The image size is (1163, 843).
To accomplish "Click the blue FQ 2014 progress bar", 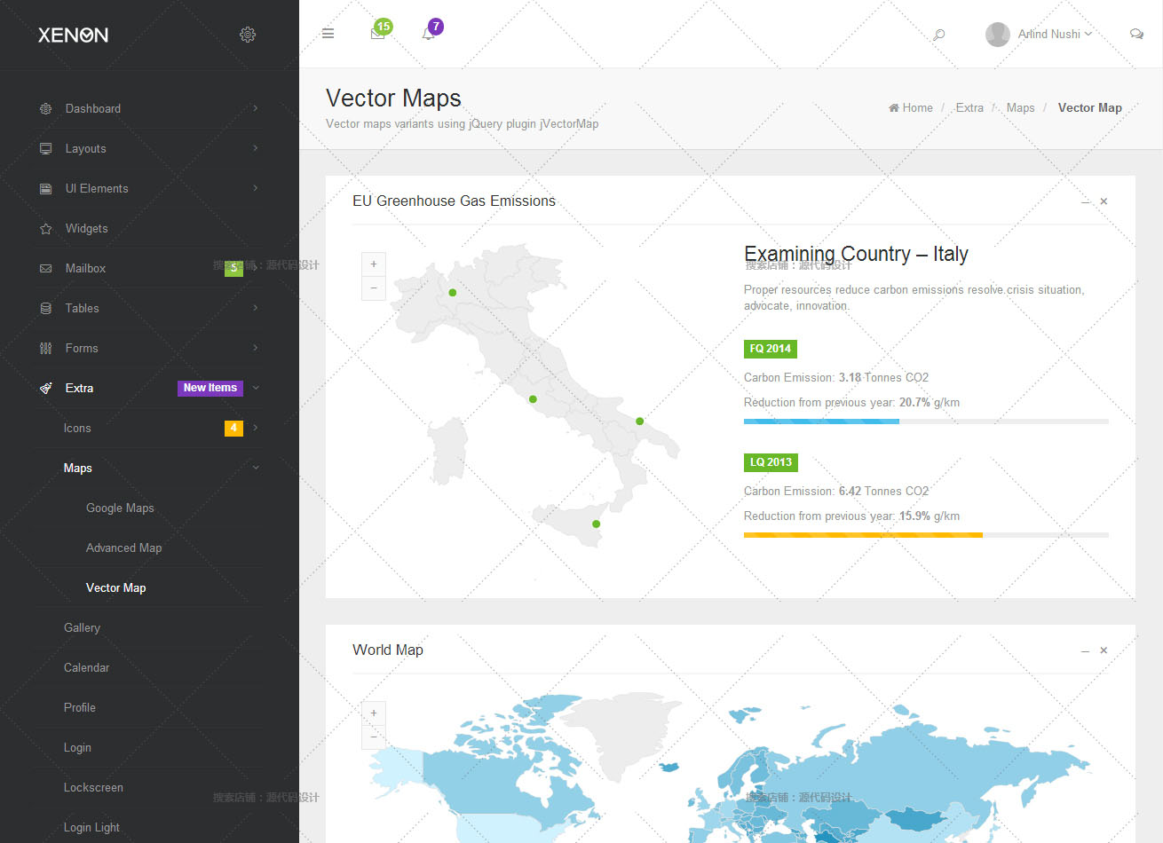I will click(x=821, y=421).
